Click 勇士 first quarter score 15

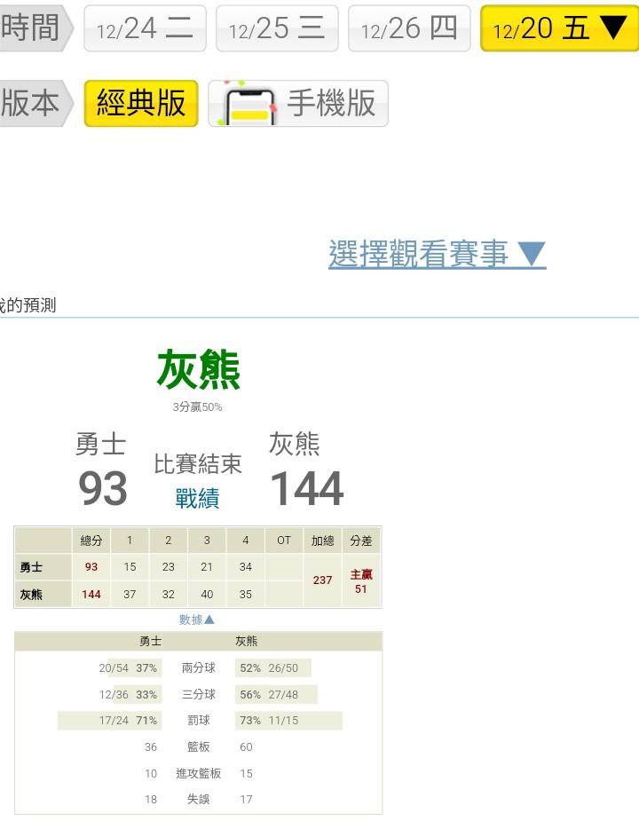point(130,567)
